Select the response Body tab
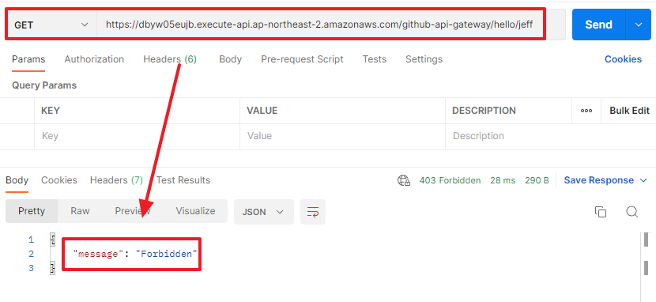 click(x=17, y=180)
